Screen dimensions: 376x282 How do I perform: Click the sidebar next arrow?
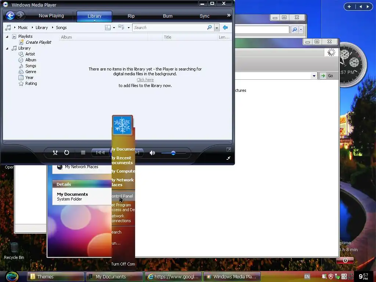[x=368, y=7]
